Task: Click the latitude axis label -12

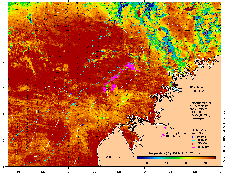Action: click(3, 10)
